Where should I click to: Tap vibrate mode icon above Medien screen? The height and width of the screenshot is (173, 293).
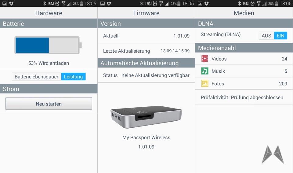(x=246, y=3)
